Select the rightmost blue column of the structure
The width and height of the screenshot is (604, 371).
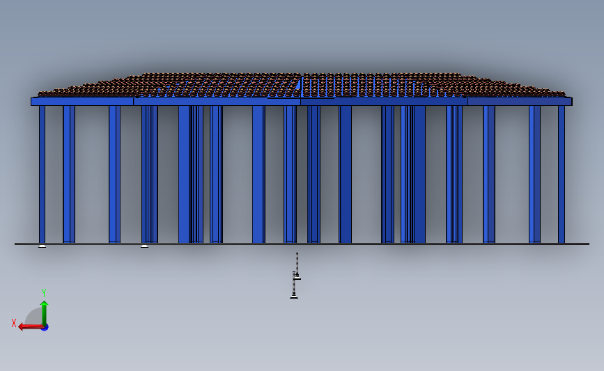tap(562, 174)
